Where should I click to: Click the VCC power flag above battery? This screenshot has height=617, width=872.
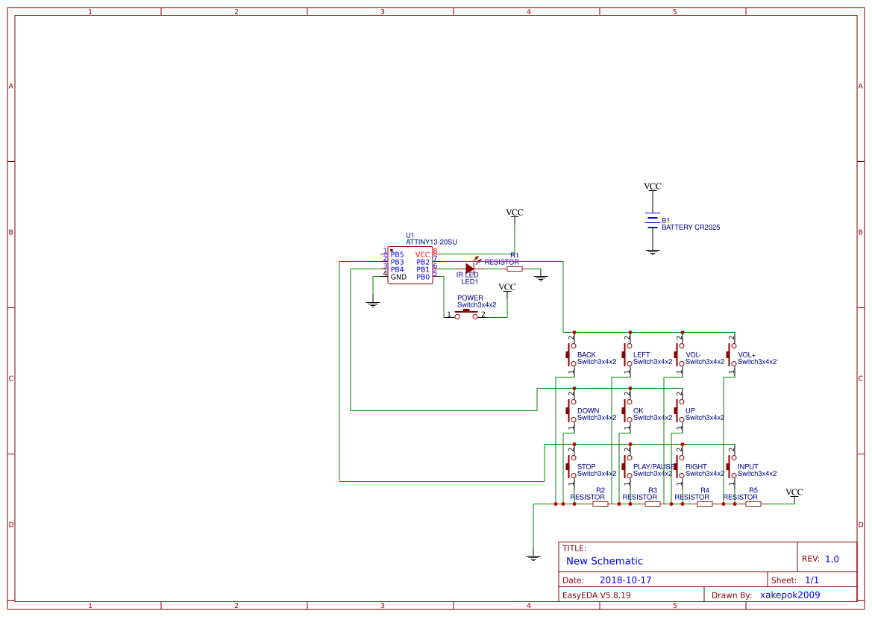653,187
